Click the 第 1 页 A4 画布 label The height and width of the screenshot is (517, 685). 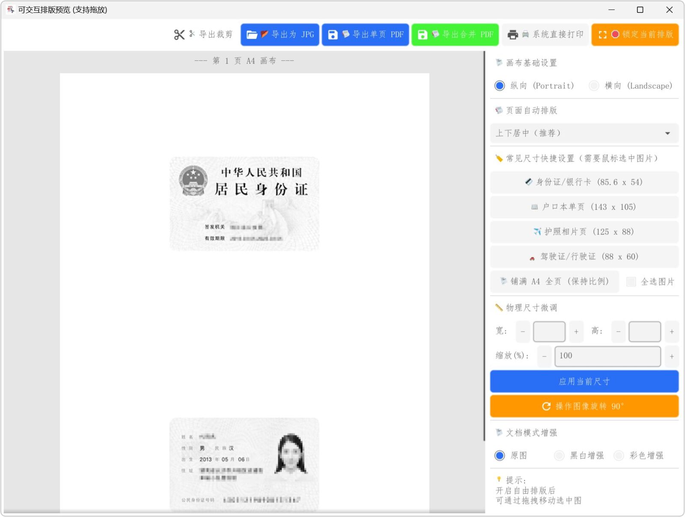pos(244,61)
